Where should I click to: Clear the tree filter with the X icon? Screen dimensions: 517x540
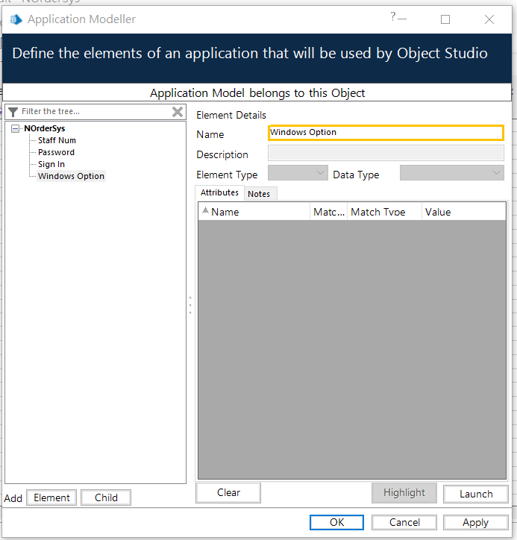178,112
